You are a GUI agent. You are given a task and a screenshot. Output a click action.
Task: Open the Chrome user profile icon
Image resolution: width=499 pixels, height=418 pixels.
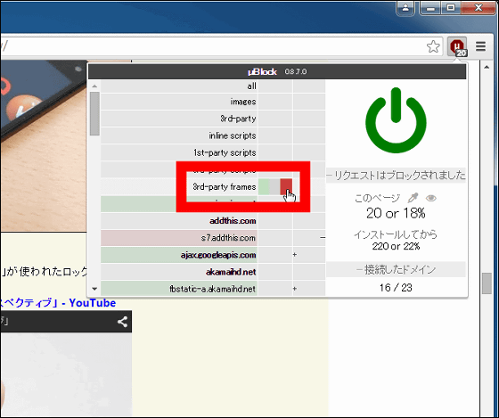[405, 8]
